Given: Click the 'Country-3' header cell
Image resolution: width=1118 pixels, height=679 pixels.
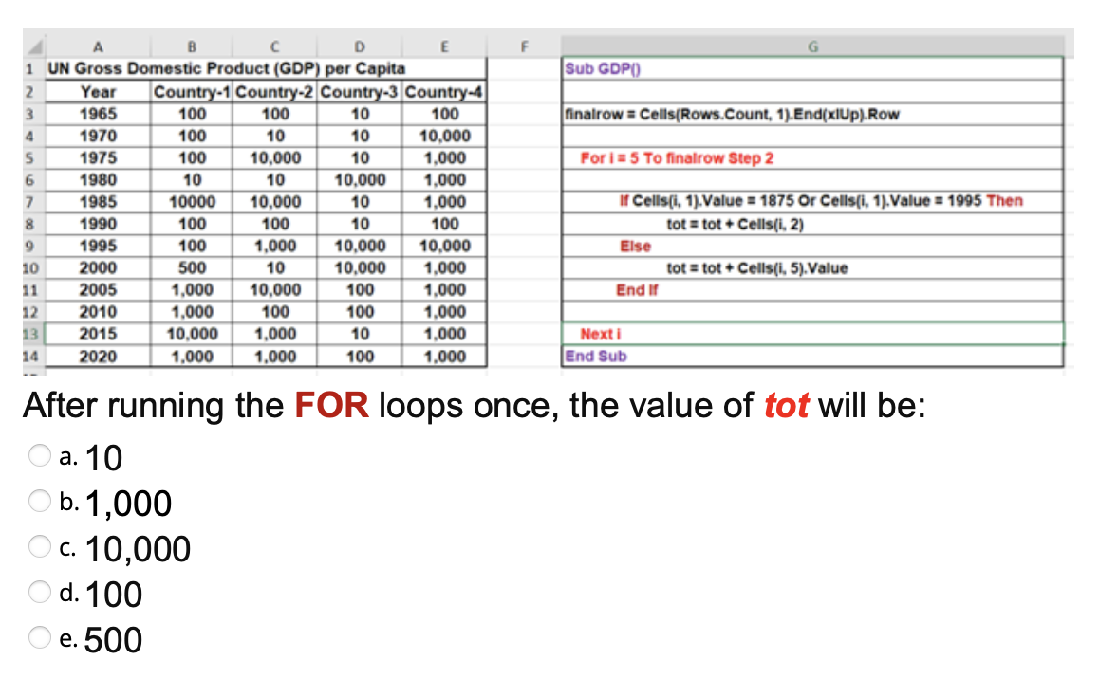Looking at the screenshot, I should pos(360,92).
